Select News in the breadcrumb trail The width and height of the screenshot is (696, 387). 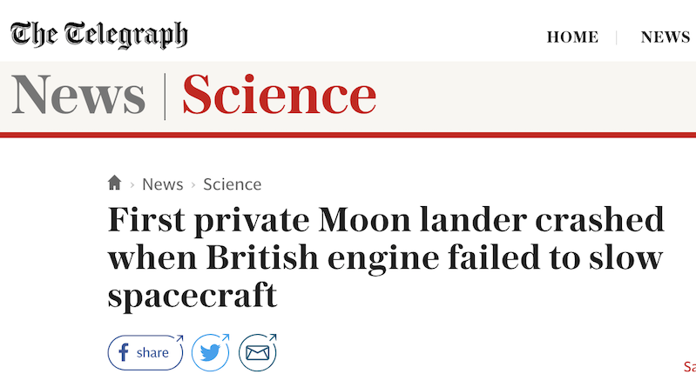162,184
